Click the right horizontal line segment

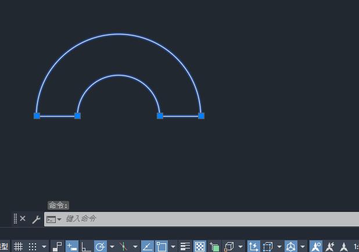pyautogui.click(x=181, y=116)
